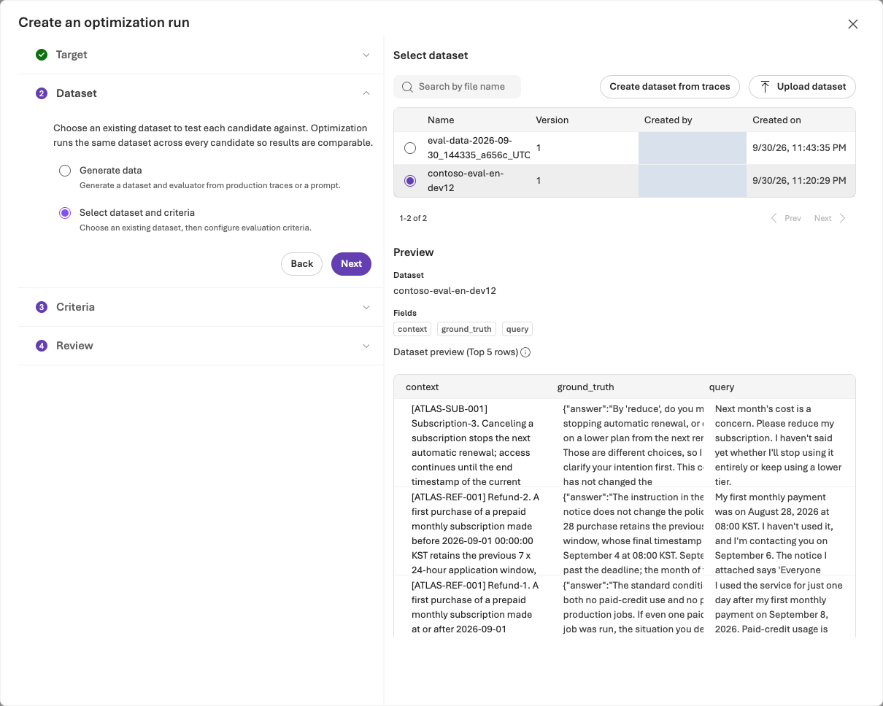883x706 pixels.
Task: Click the query preview column header
Action: pyautogui.click(x=722, y=387)
